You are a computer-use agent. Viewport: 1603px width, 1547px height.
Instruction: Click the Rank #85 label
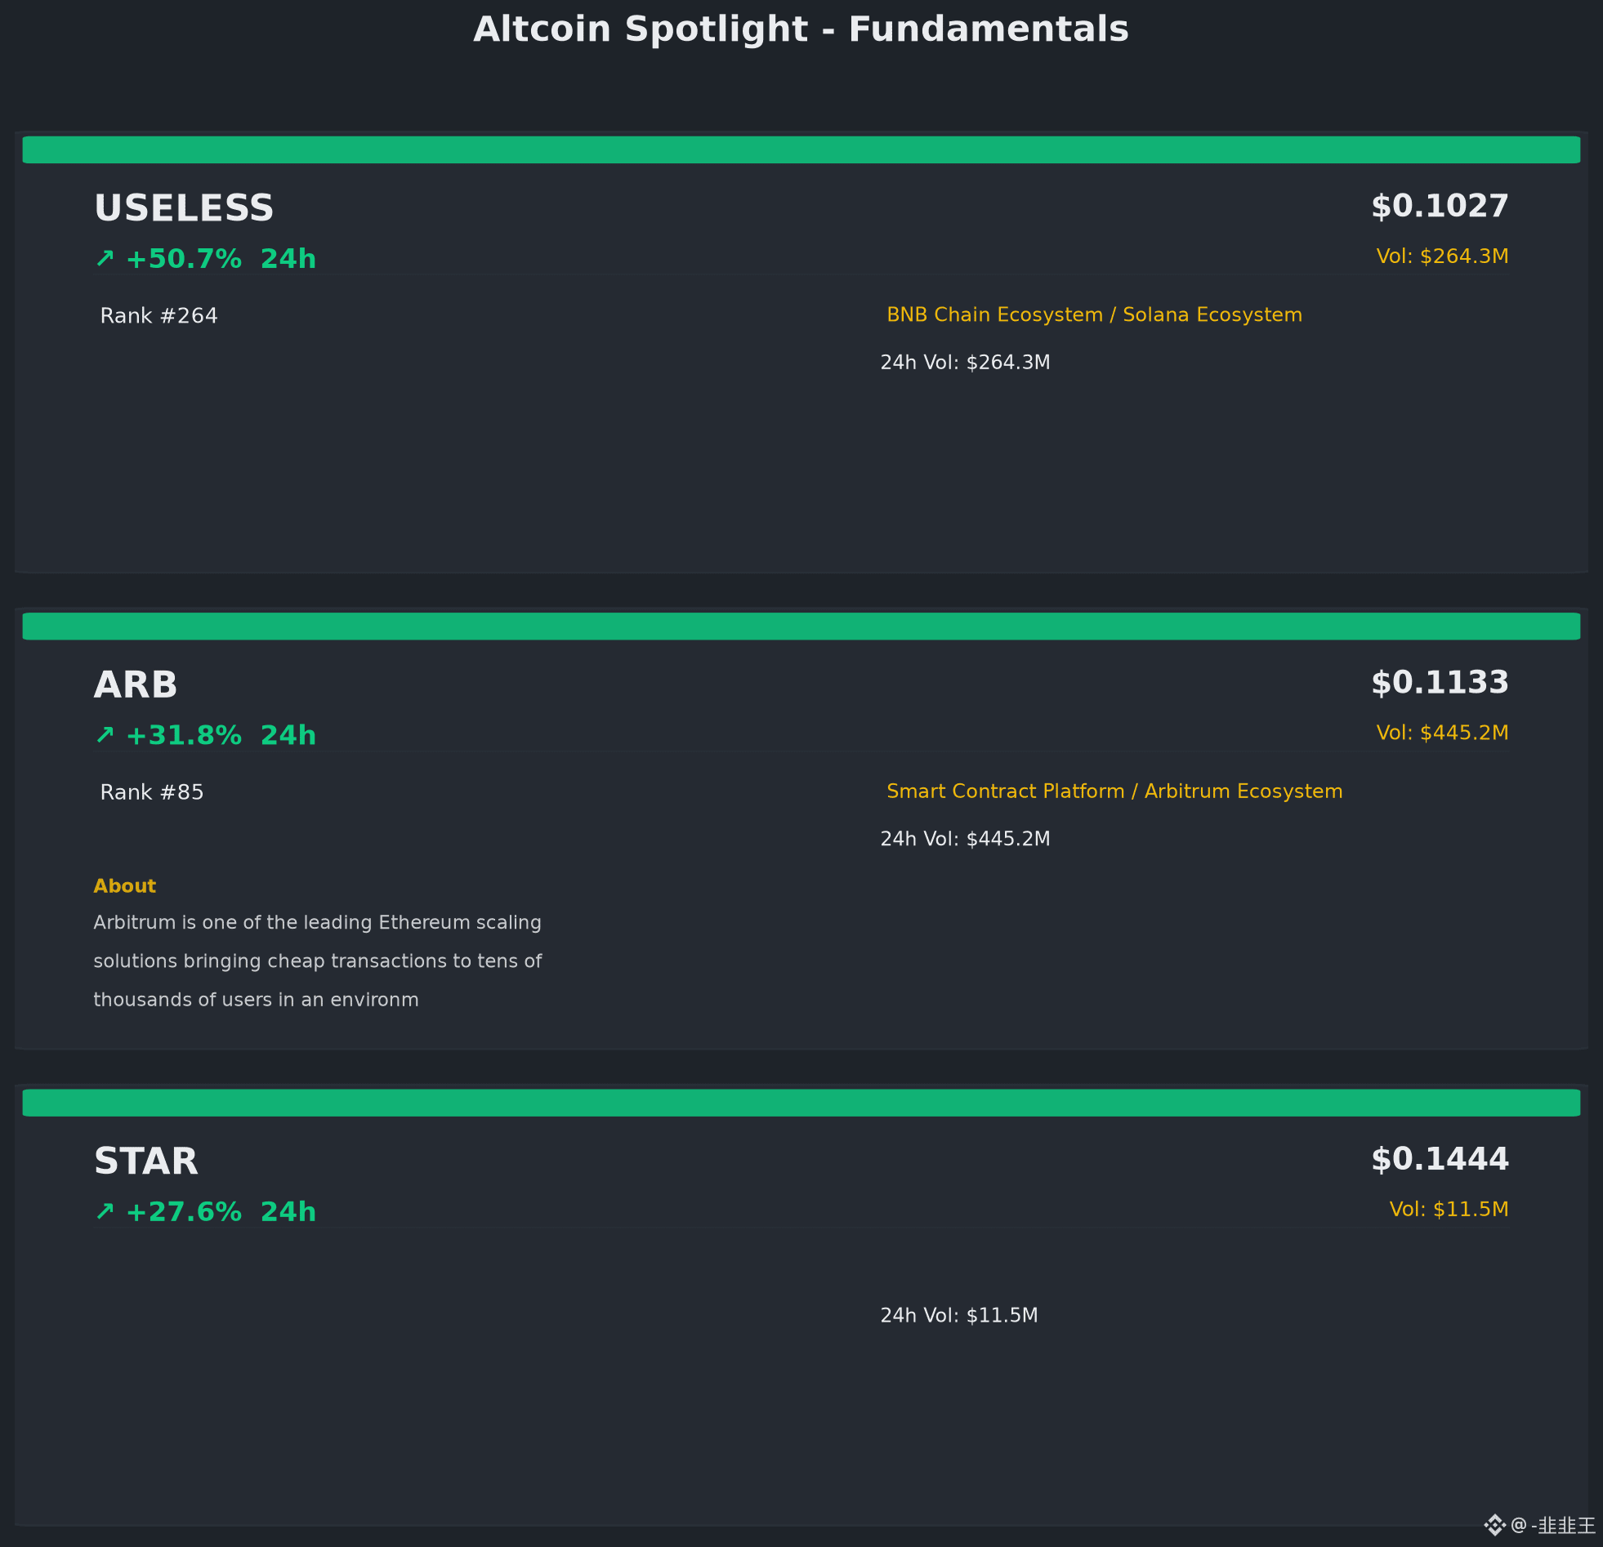pos(152,792)
